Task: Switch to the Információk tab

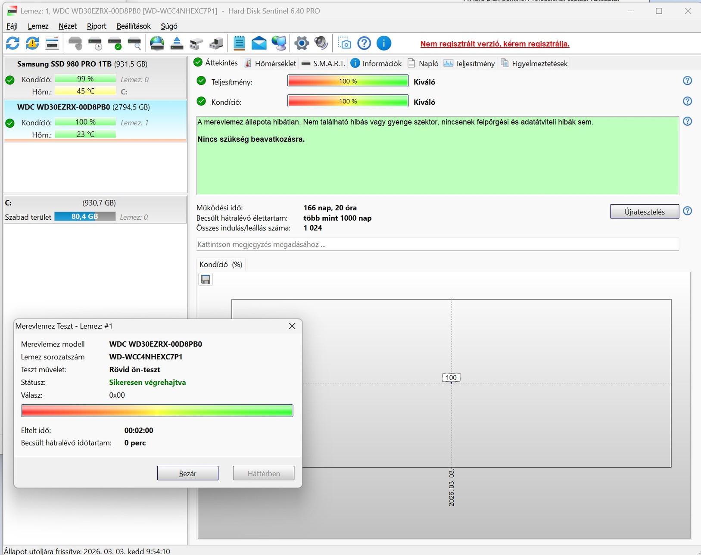Action: tap(376, 63)
